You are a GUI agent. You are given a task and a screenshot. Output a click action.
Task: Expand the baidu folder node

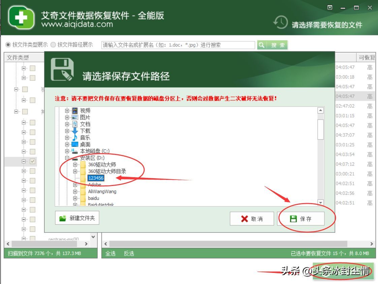(x=75, y=198)
